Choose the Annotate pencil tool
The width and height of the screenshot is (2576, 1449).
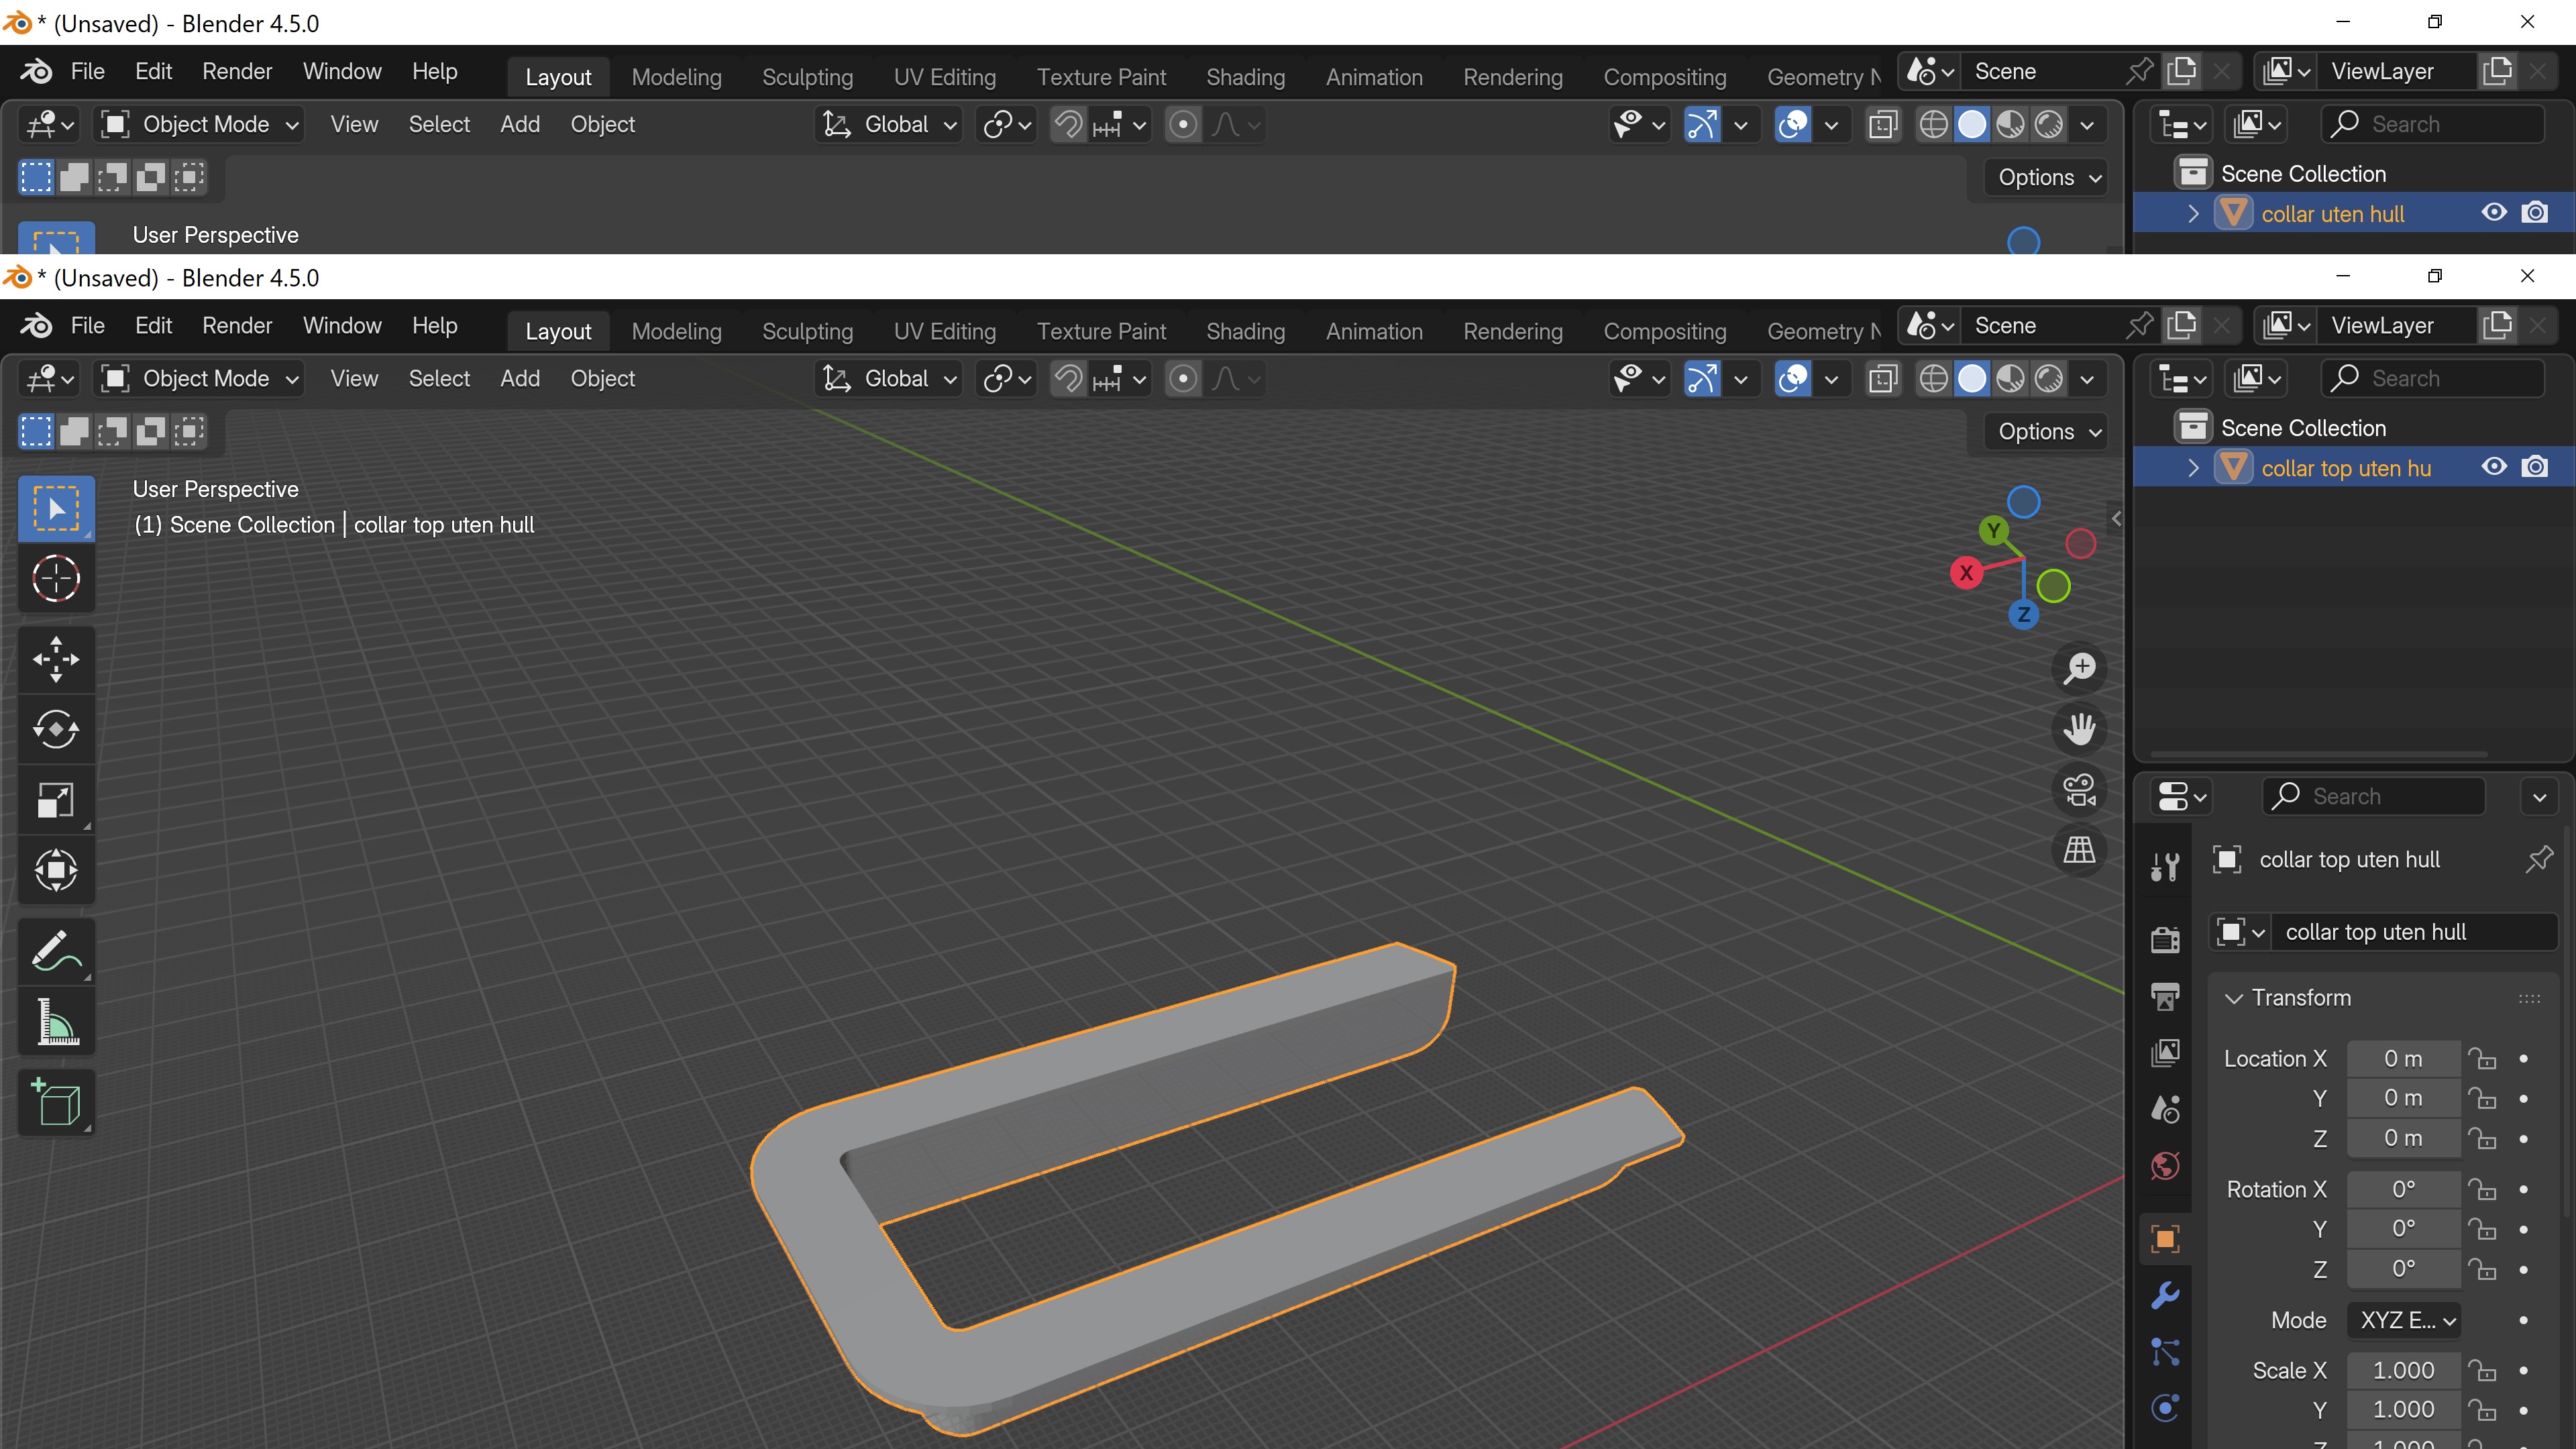click(56, 951)
